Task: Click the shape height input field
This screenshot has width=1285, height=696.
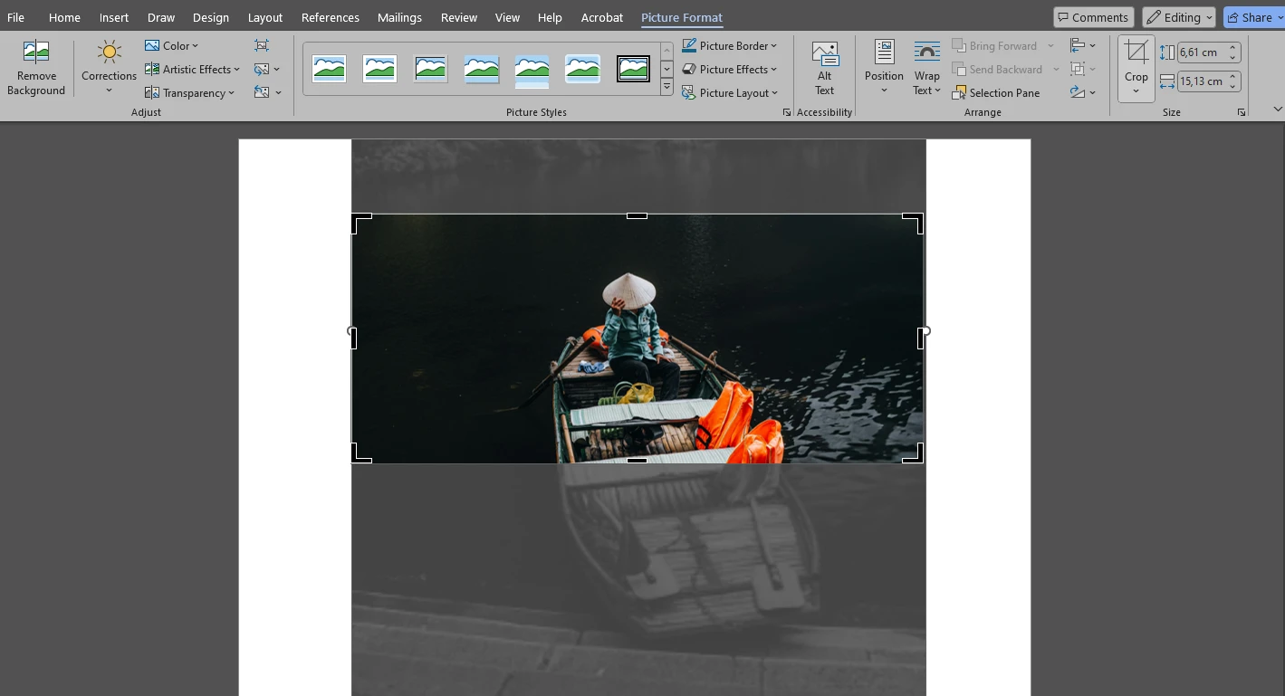Action: (x=1202, y=52)
